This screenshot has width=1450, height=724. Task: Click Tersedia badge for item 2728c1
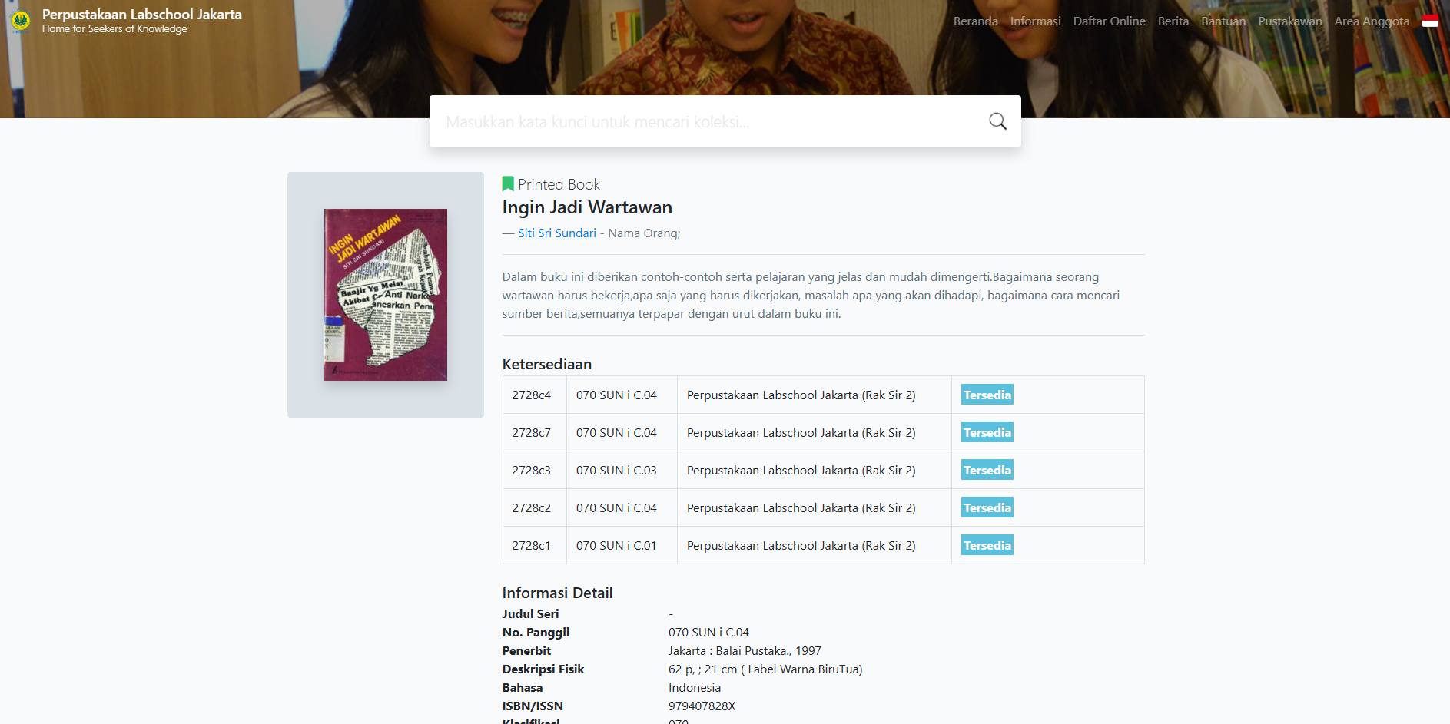[x=987, y=545]
